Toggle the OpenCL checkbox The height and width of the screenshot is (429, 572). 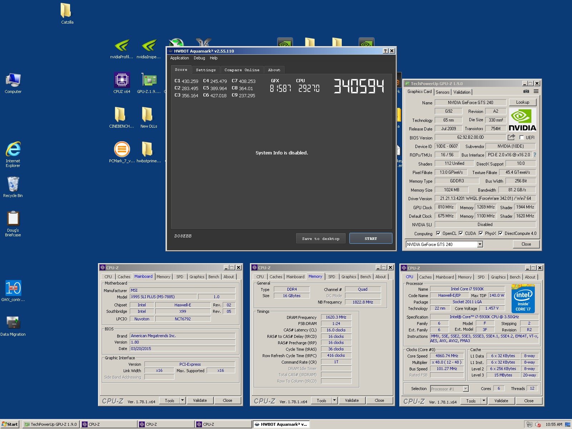click(438, 233)
